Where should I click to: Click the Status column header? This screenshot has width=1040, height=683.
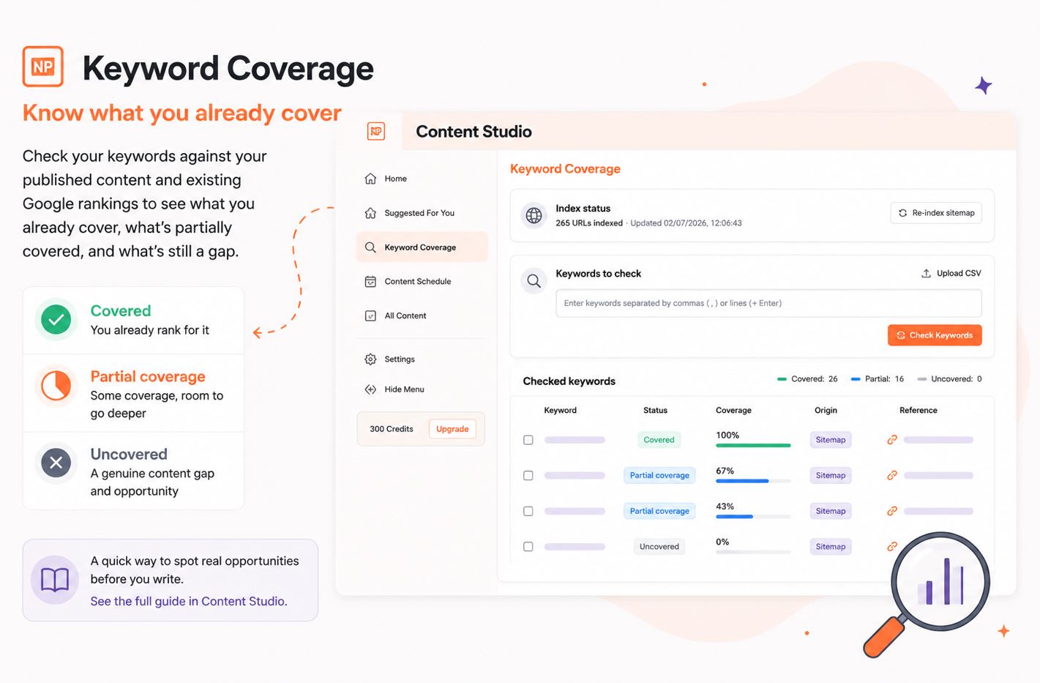[x=655, y=410]
